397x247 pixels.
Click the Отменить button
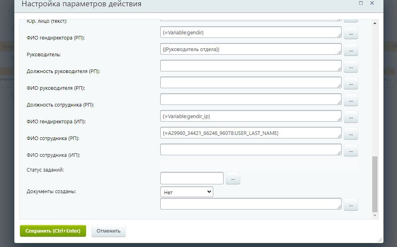coord(108,231)
